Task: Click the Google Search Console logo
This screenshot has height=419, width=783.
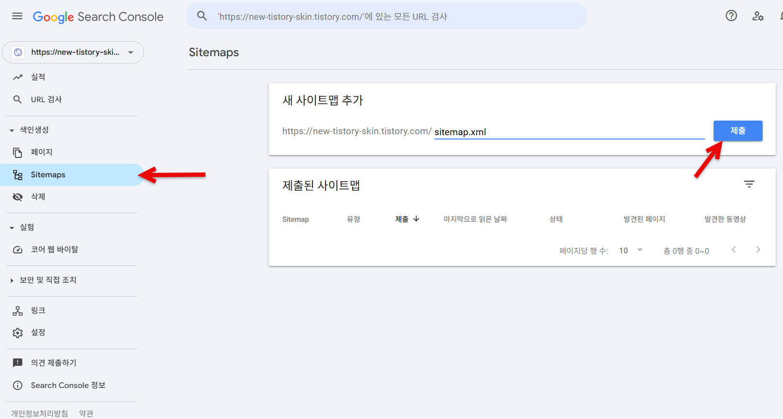Action: click(98, 17)
